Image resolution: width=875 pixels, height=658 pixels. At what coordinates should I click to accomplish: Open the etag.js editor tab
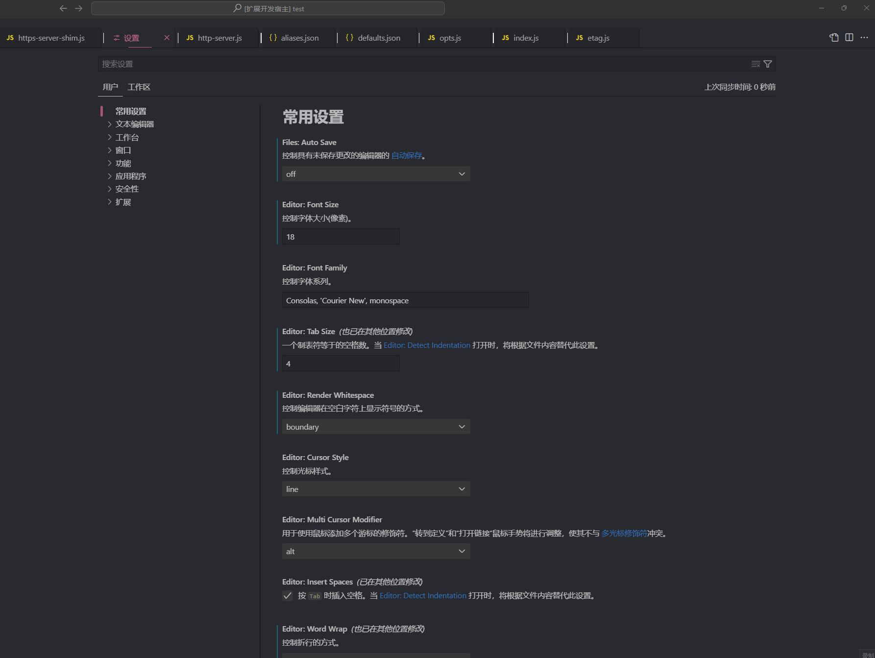(604, 38)
